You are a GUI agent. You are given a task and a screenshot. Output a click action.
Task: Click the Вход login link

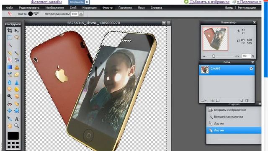(x=229, y=8)
